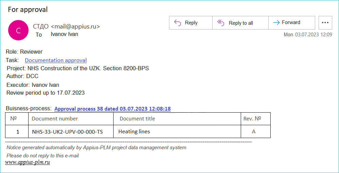Visit the www.appius-plm.ru website link
Image resolution: width=339 pixels, height=173 pixels.
tap(28, 162)
